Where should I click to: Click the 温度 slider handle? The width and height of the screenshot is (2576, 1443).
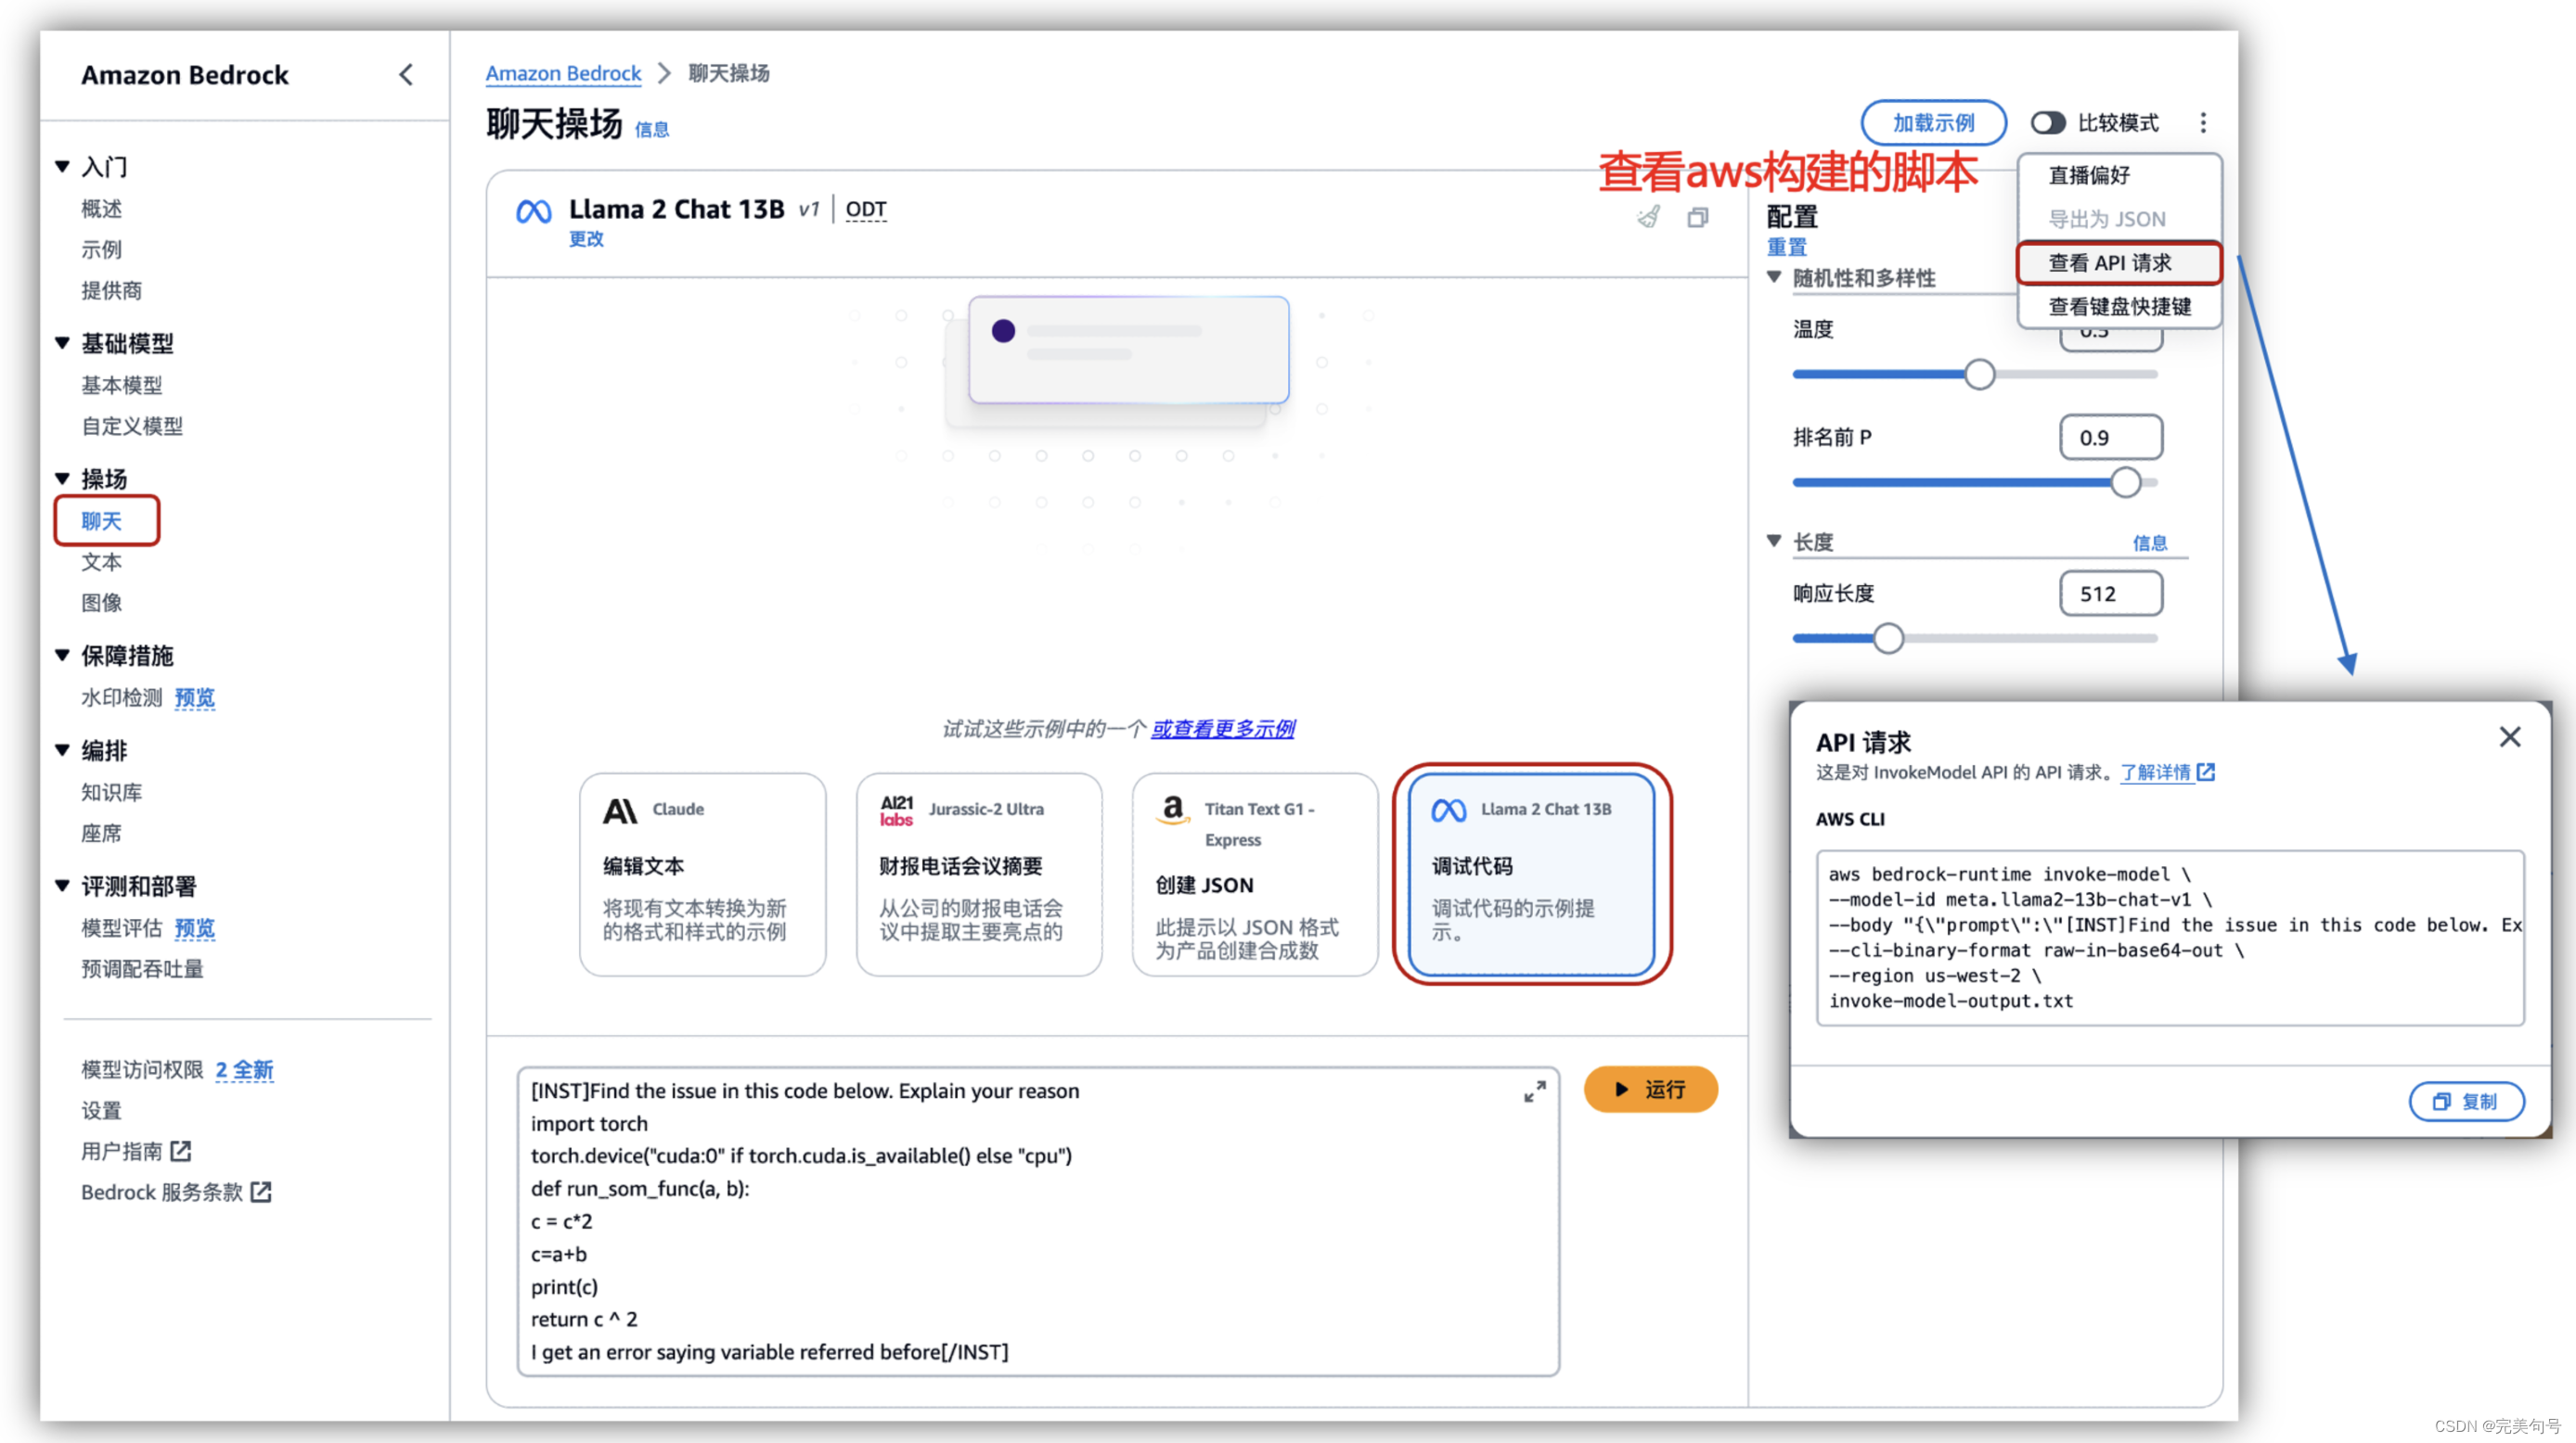[1979, 375]
